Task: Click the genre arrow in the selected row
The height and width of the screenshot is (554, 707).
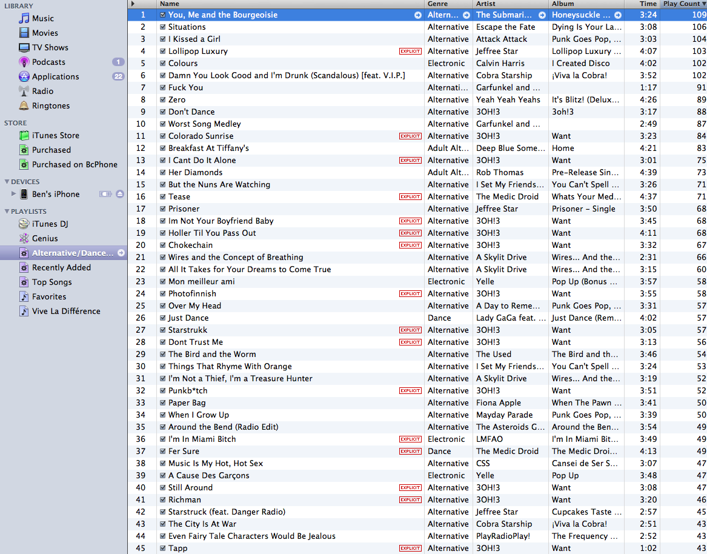Action: pyautogui.click(x=466, y=15)
